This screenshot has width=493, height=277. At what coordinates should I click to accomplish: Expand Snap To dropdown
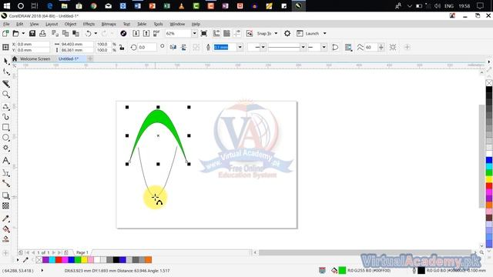pos(276,33)
